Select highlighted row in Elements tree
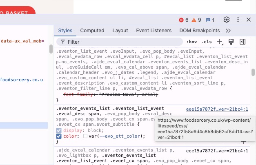The width and height of the screenshot is (256, 165). (24, 125)
